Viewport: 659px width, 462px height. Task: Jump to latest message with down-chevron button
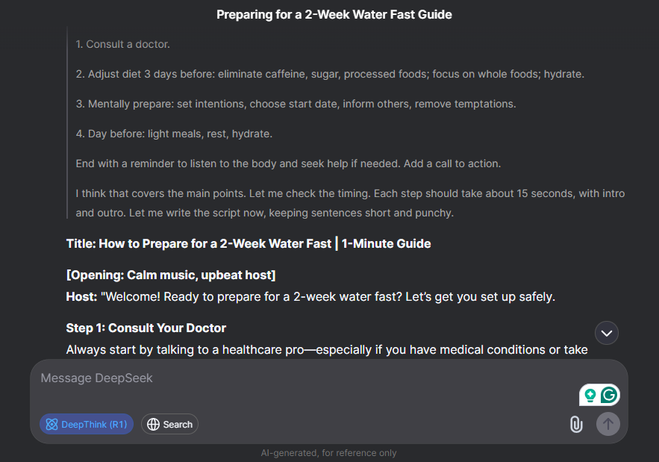[607, 333]
